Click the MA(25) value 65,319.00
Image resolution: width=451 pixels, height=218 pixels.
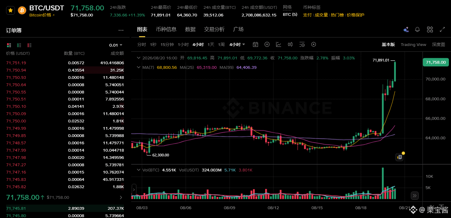pyautogui.click(x=207, y=67)
